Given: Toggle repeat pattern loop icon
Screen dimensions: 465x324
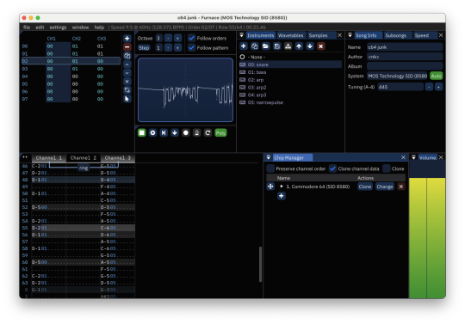Looking at the screenshot, I should pos(208,133).
